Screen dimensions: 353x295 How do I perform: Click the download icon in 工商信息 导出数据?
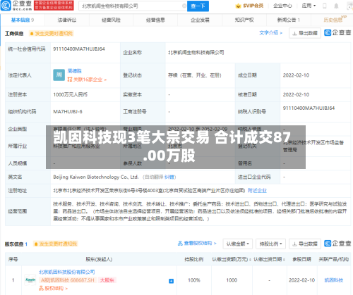tap(294, 33)
